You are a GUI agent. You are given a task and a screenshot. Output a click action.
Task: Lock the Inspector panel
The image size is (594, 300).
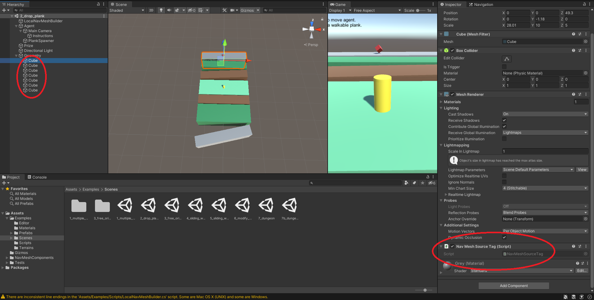tap(584, 4)
